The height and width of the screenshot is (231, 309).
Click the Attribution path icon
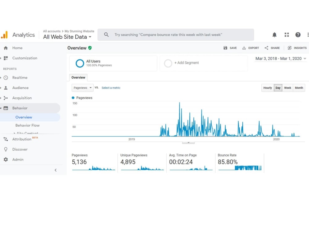point(6,139)
